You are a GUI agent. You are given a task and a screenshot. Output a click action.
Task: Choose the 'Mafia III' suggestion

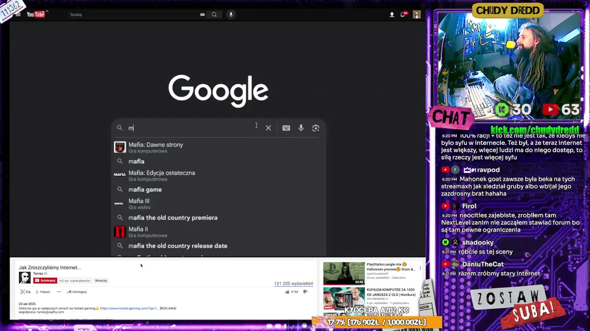point(218,203)
